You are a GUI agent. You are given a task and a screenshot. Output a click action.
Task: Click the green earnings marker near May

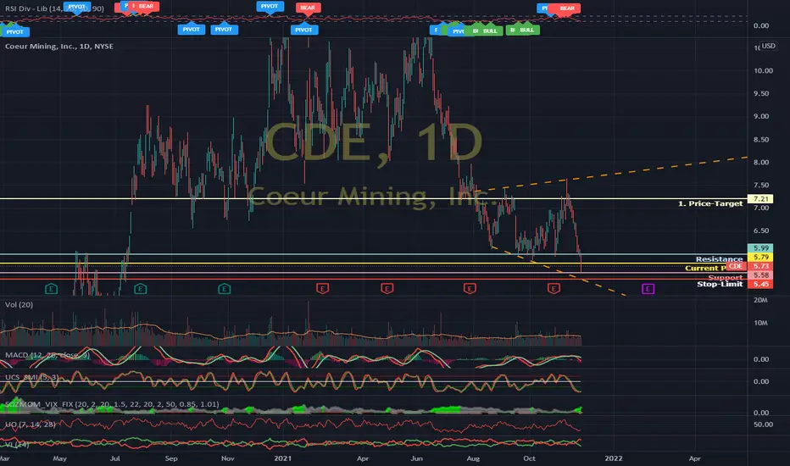click(52, 289)
